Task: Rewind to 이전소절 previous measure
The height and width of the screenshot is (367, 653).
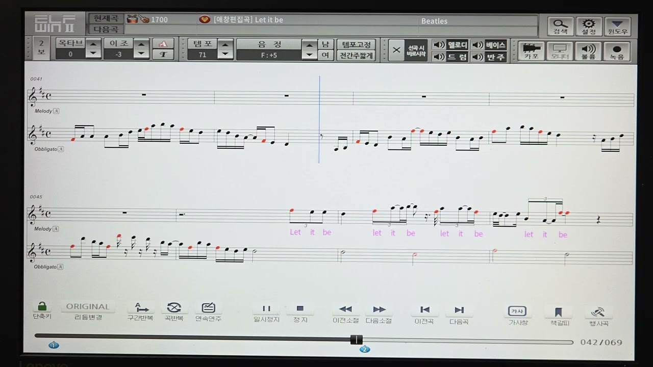Action: point(345,313)
